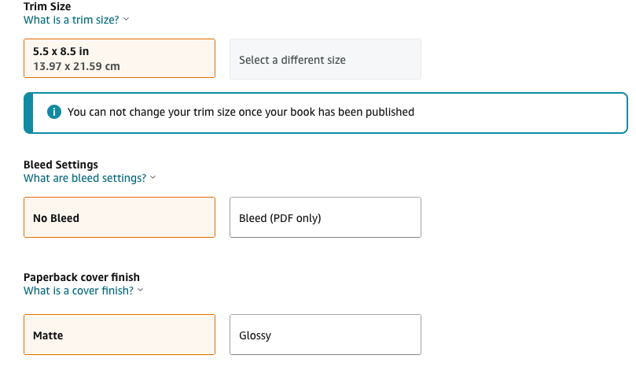Click the 13.97 x 21.59 cm metric dimensions
This screenshot has height=370, width=636.
(76, 66)
